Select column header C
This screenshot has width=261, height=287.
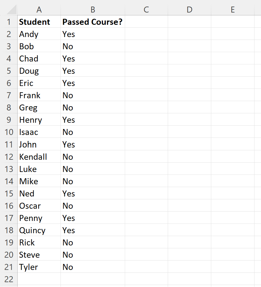146,9
